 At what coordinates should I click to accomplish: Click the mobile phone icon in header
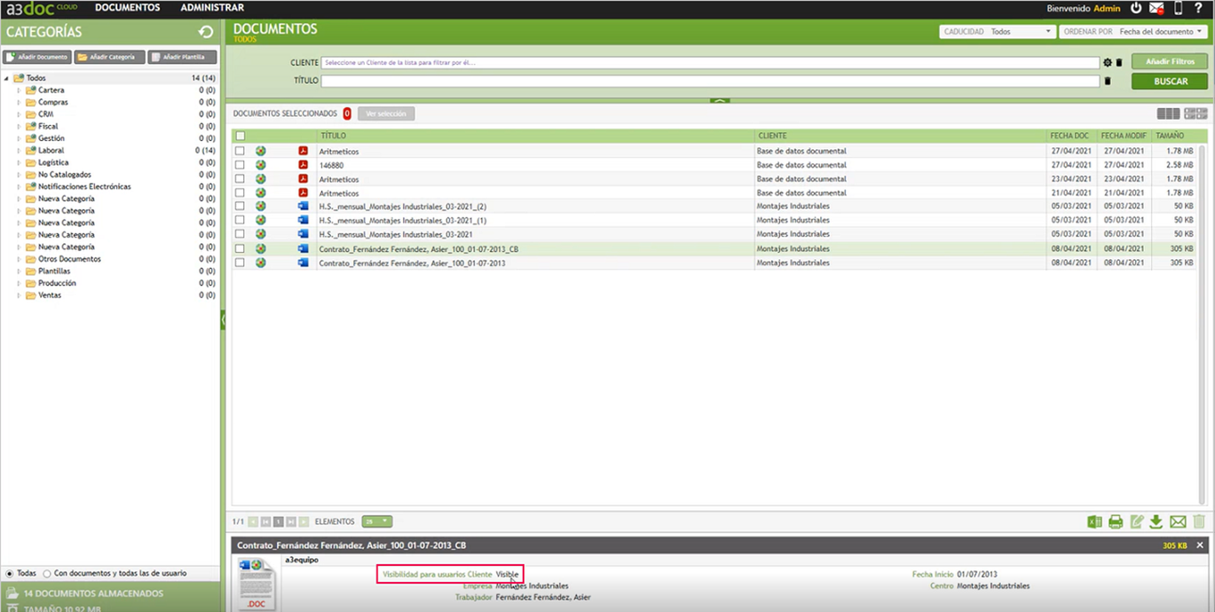(1178, 8)
